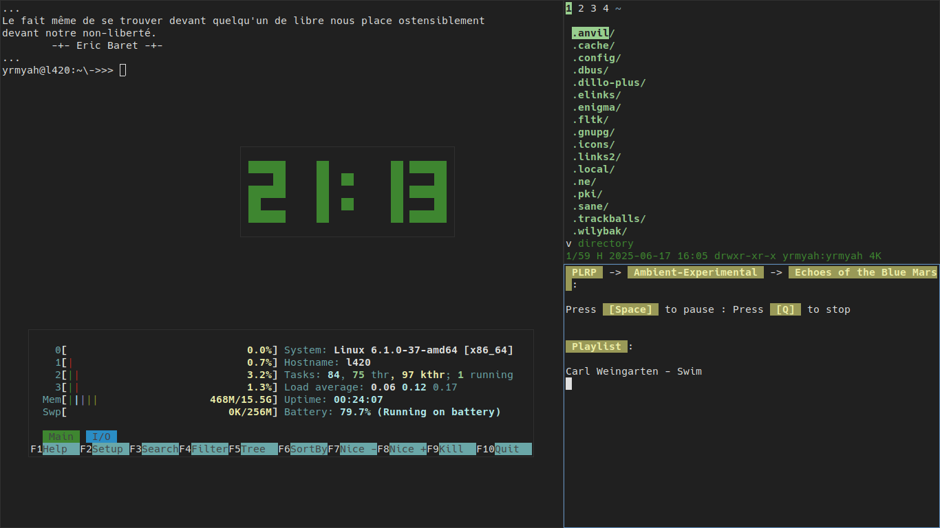Screen dimensions: 940x528
Task: Switch to file manager tab 2
Action: [581, 8]
